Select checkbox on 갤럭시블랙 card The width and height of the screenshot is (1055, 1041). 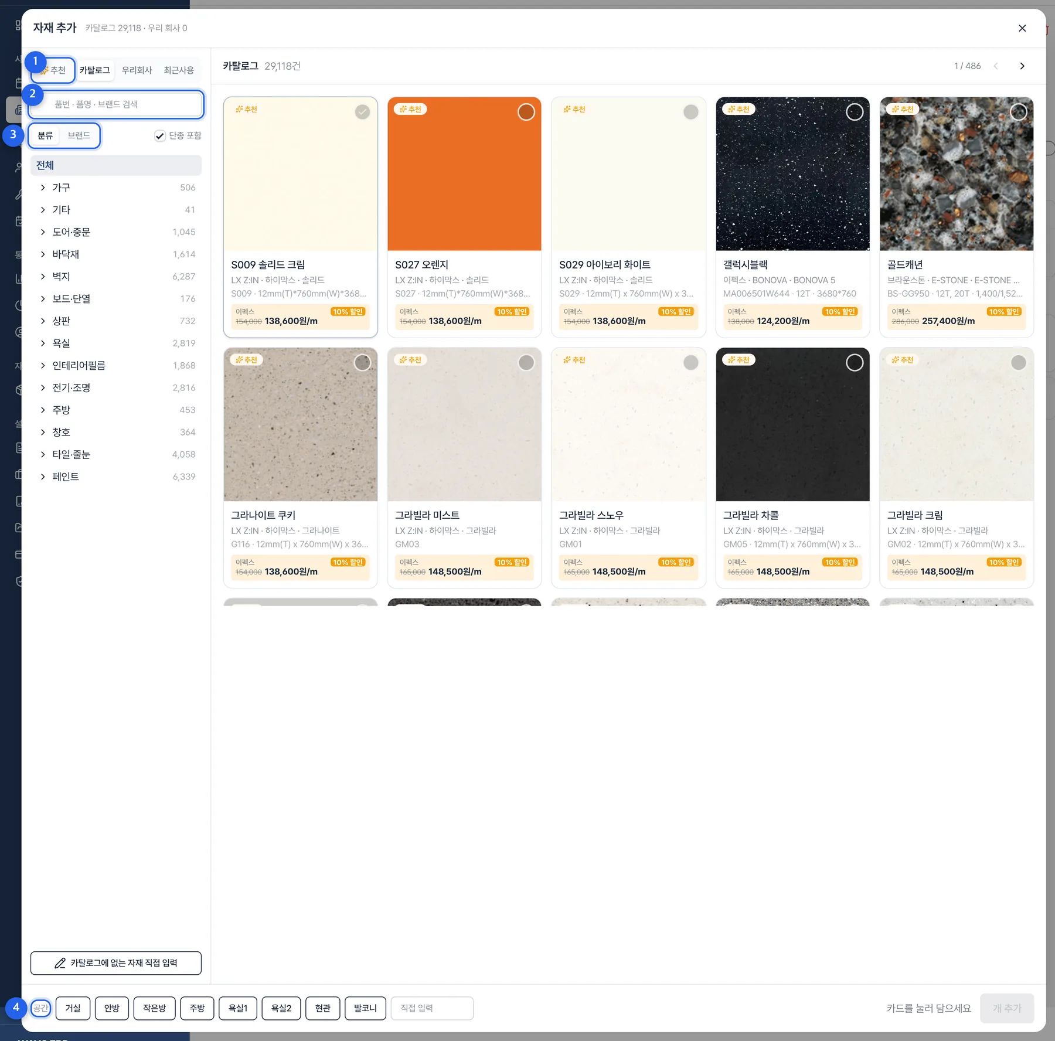pyautogui.click(x=855, y=112)
